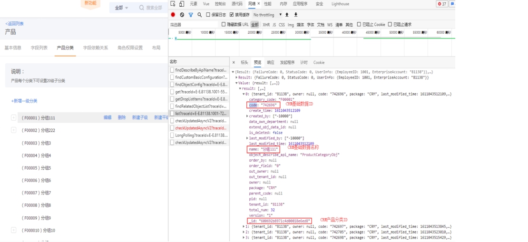
Task: Open 源代码 sources tab
Action: point(237,4)
